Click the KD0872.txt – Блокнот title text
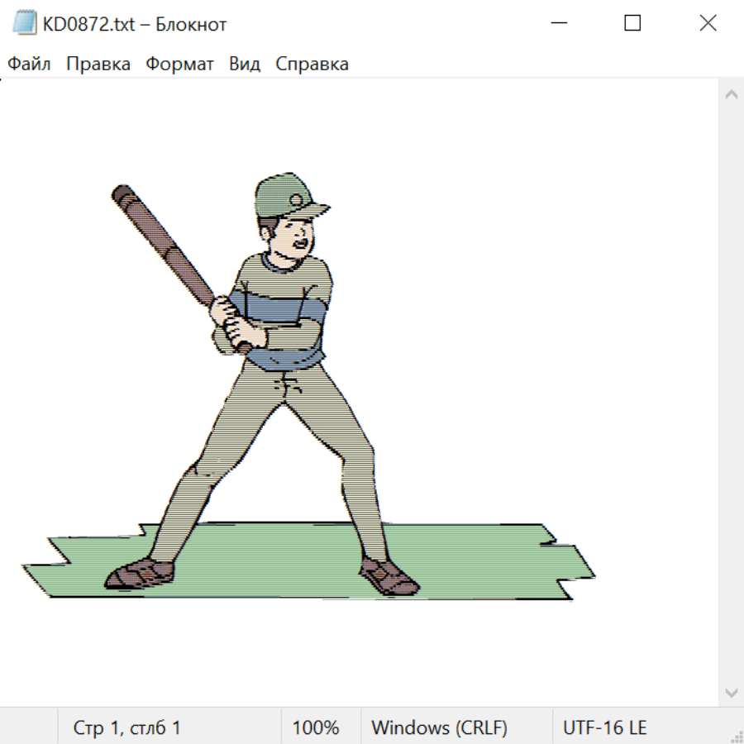This screenshot has height=744, width=744. tap(135, 25)
